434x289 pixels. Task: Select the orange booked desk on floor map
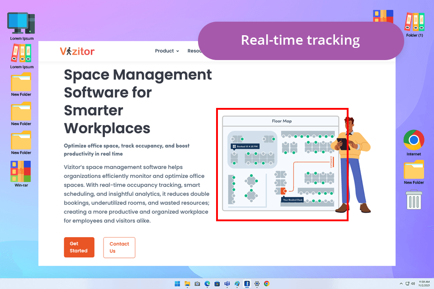(283, 191)
